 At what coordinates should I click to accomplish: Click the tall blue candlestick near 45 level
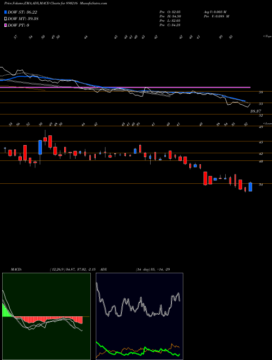coord(40,147)
